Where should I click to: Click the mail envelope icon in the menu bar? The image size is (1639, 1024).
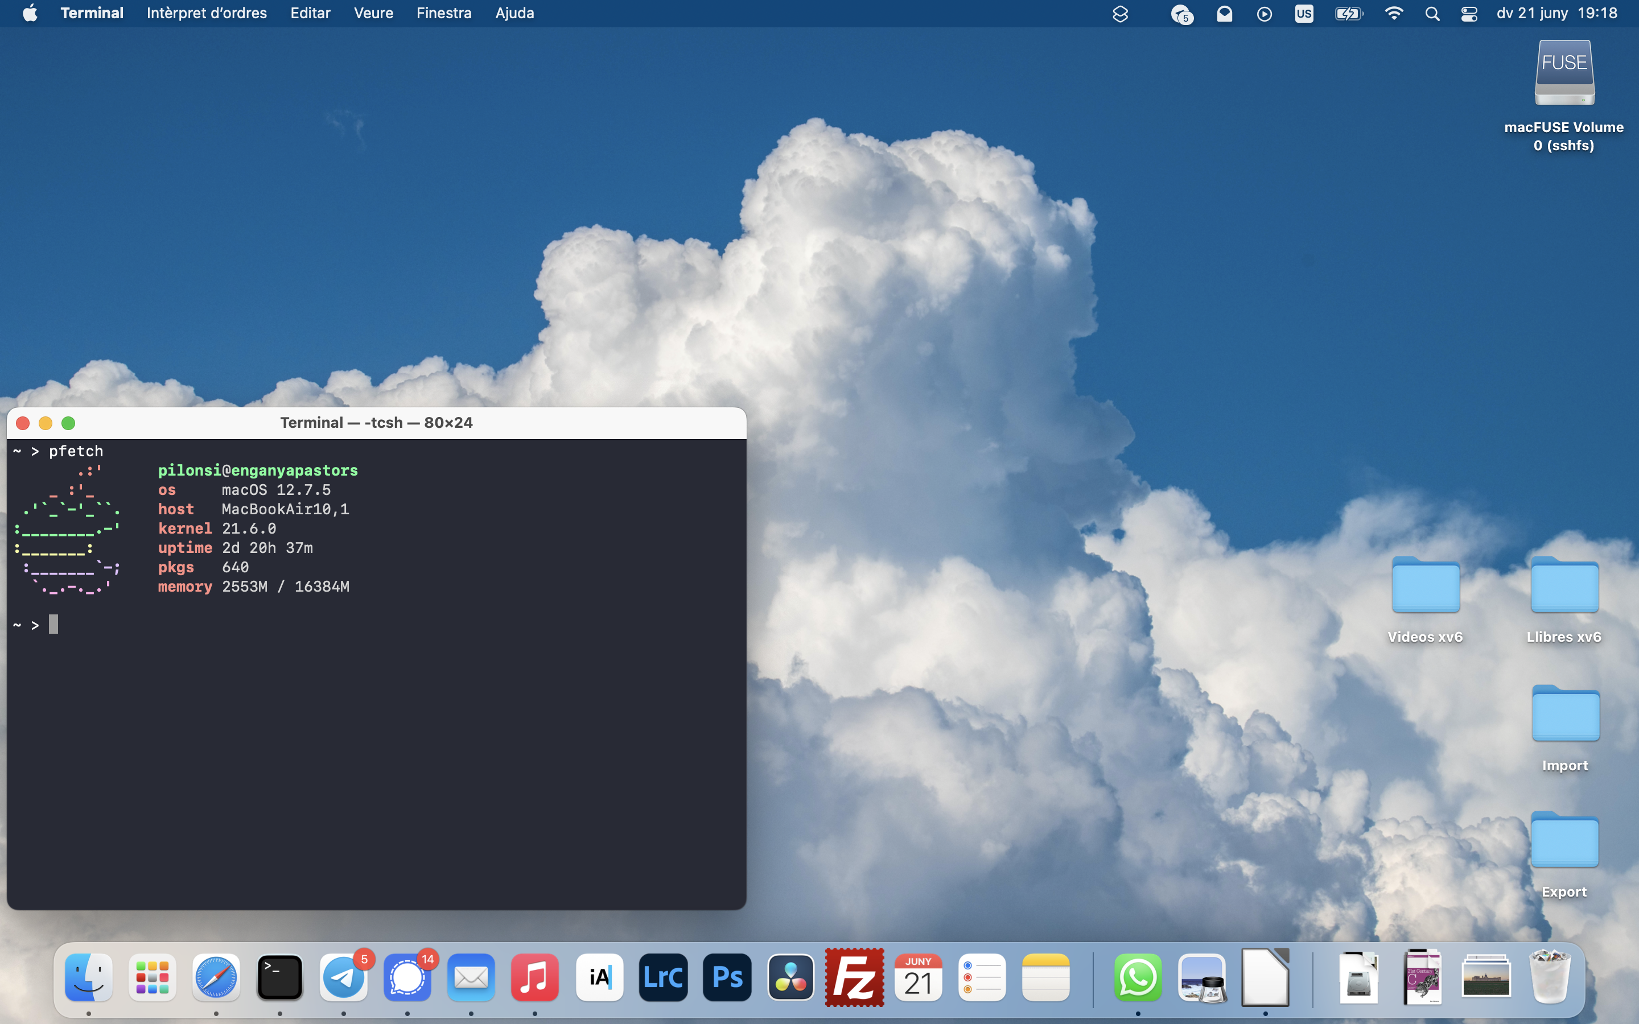point(1224,14)
